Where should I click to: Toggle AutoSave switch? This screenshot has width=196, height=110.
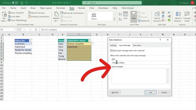coord(15,3)
